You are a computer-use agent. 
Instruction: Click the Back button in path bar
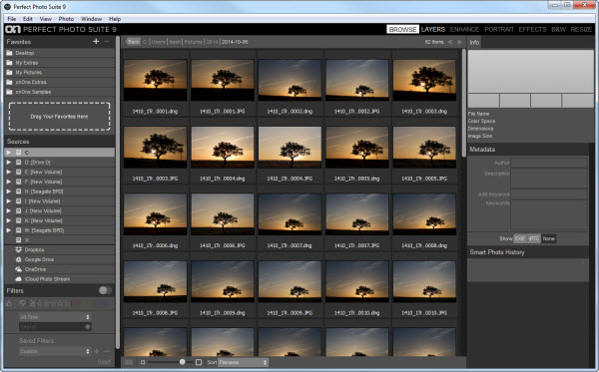(x=133, y=42)
